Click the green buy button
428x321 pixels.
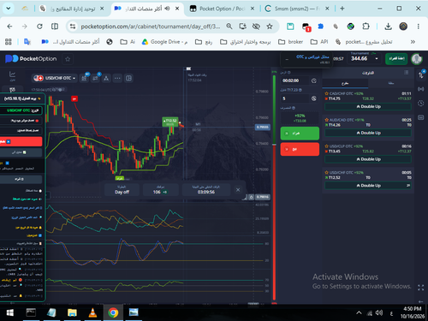(300, 134)
